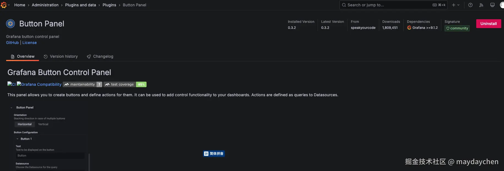The image size is (504, 171).
Task: Collapse the Button 1 expander
Action: [17, 139]
